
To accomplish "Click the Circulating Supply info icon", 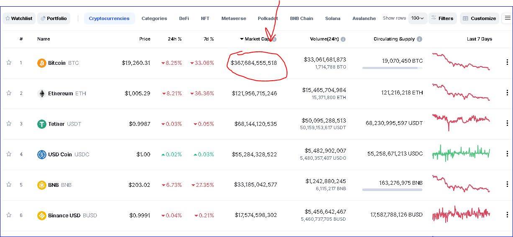I will (x=419, y=39).
